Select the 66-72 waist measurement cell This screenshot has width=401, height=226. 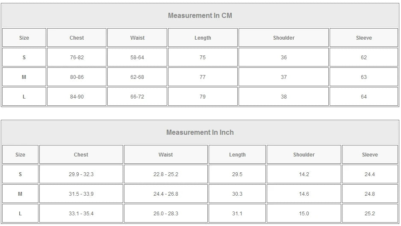pyautogui.click(x=137, y=97)
